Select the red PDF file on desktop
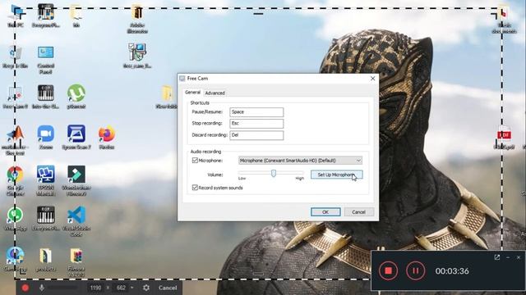Image resolution: width=526 pixels, height=295 pixels. 504,138
